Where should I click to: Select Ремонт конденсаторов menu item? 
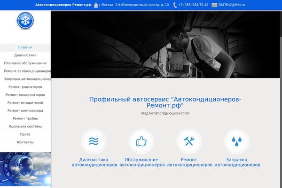[x=25, y=95]
